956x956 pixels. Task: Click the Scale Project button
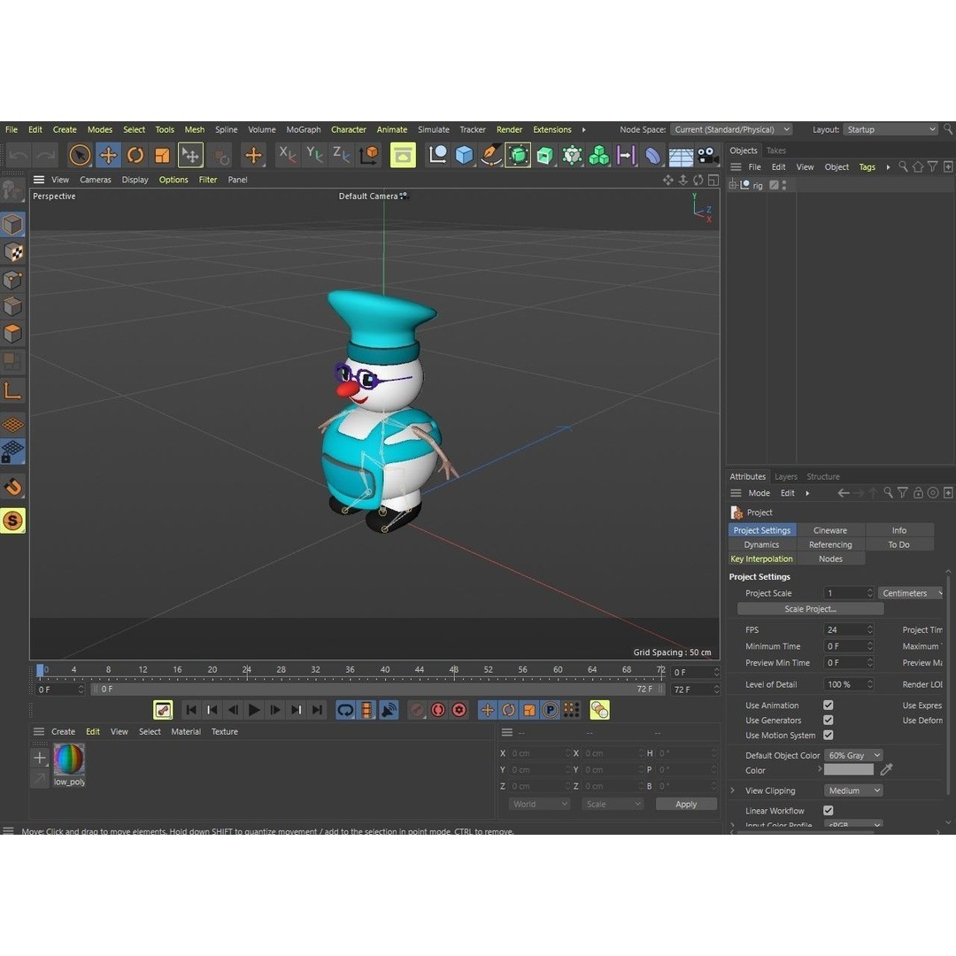[809, 608]
